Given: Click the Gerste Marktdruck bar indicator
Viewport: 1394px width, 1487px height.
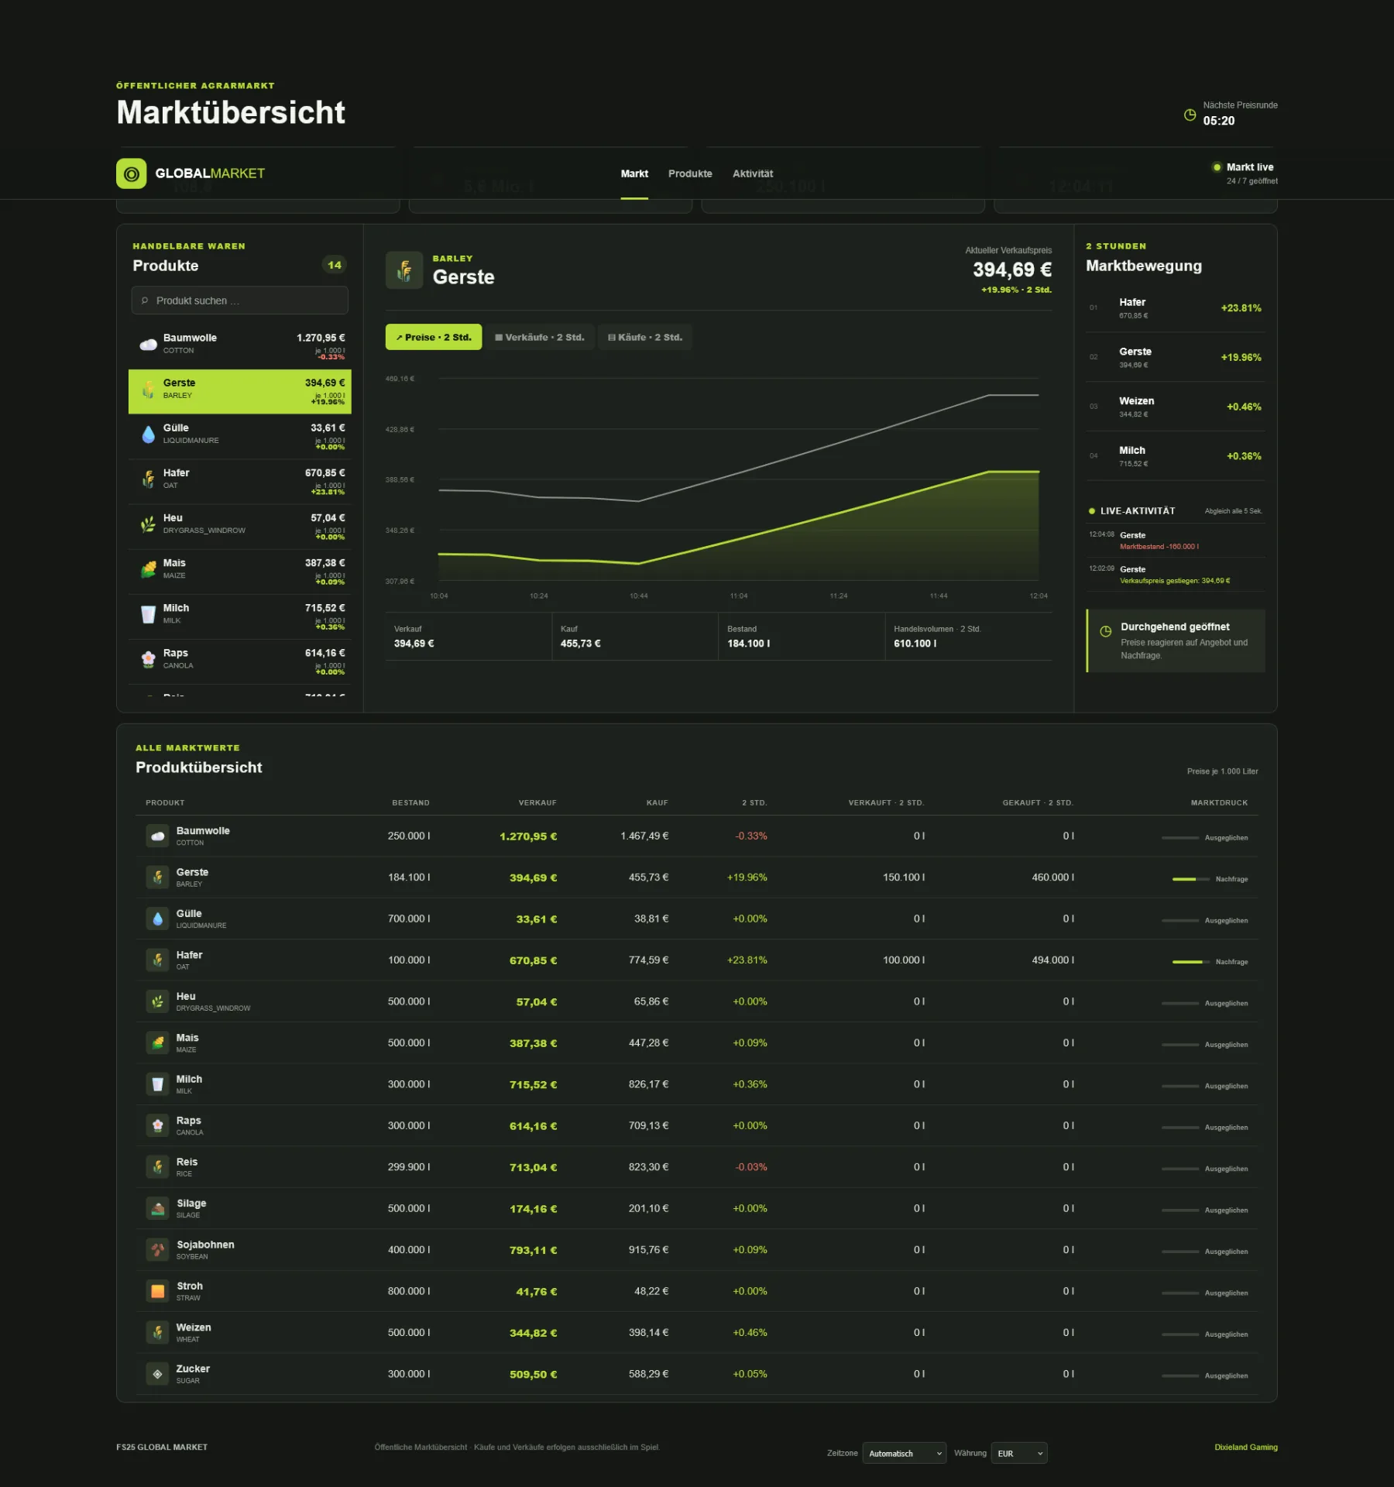Looking at the screenshot, I should click(x=1190, y=879).
